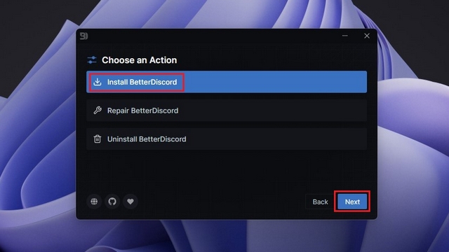Click the Next button
The width and height of the screenshot is (449, 252).
pyautogui.click(x=352, y=202)
